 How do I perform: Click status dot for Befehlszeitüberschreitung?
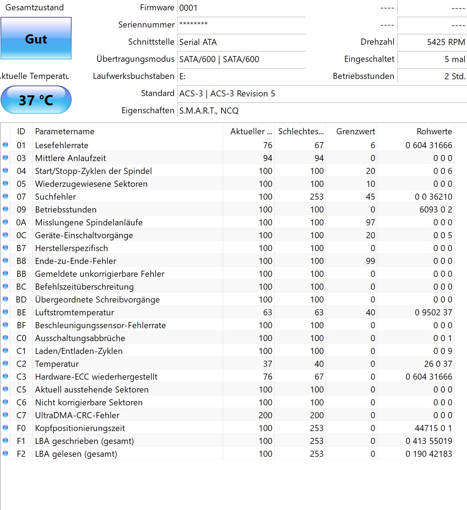(x=5, y=286)
